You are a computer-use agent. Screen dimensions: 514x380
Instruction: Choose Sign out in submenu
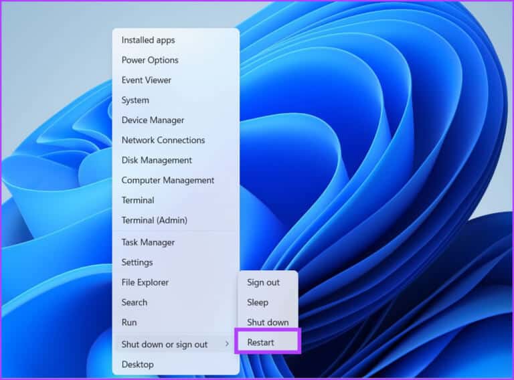tap(268, 282)
